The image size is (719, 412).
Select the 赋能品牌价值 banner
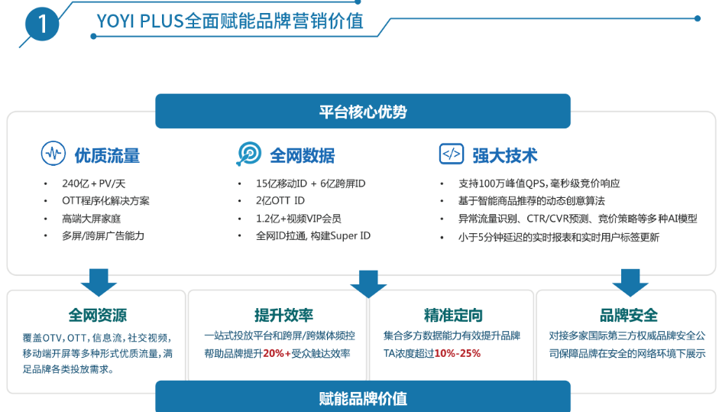pyautogui.click(x=363, y=397)
